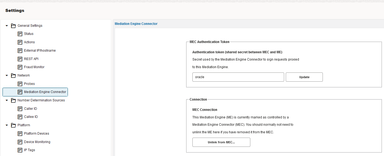Click the Update button

pos(304,77)
